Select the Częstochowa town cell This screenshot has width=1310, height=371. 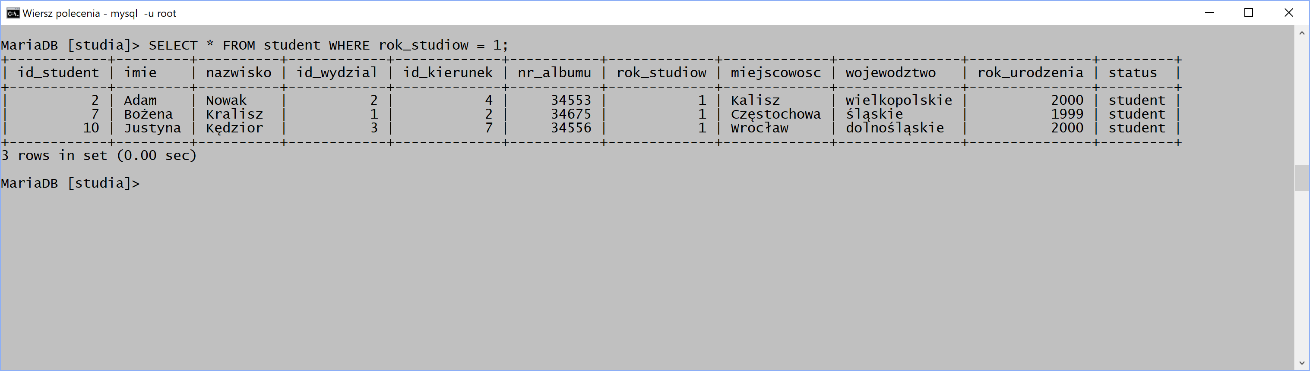(x=775, y=114)
